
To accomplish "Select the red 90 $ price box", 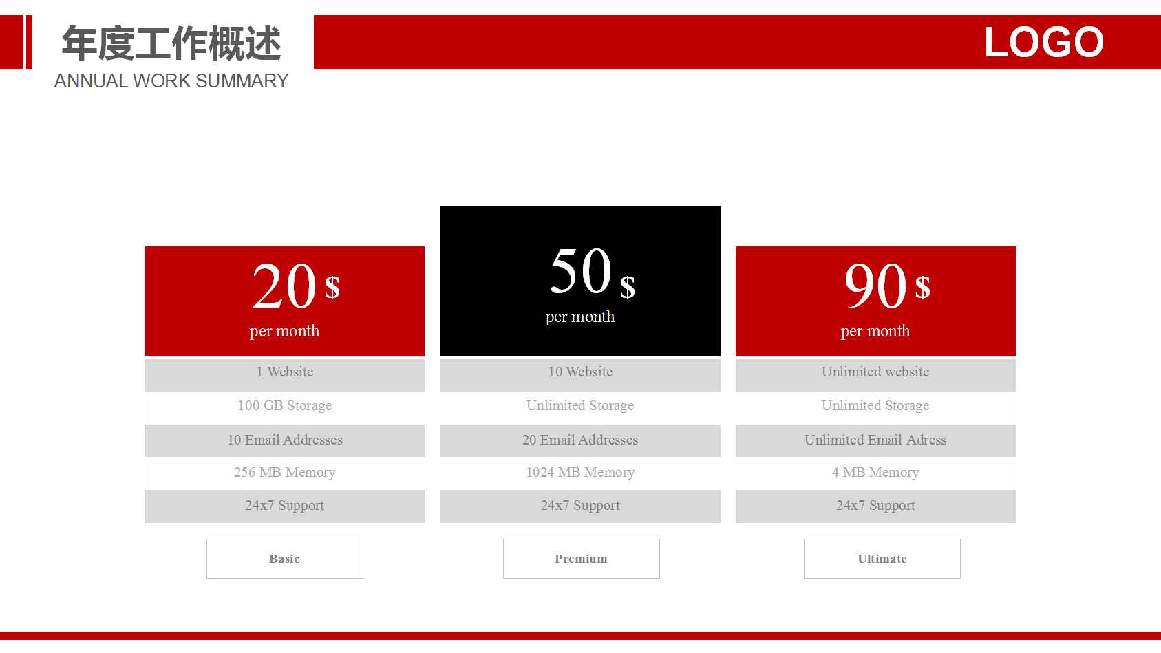I will [875, 301].
